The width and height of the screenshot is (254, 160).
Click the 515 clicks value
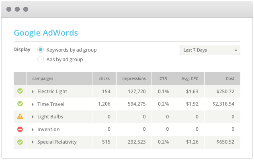pos(106,142)
